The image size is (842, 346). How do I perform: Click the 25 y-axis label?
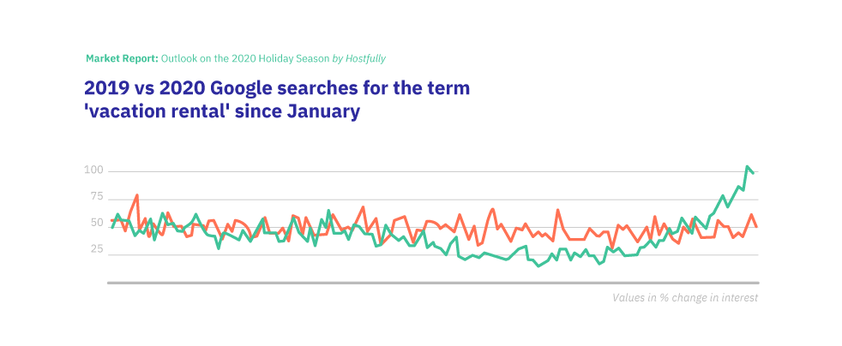96,249
